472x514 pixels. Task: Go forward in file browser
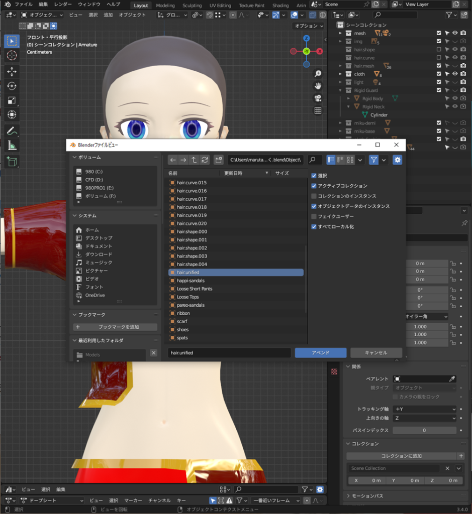coord(183,160)
